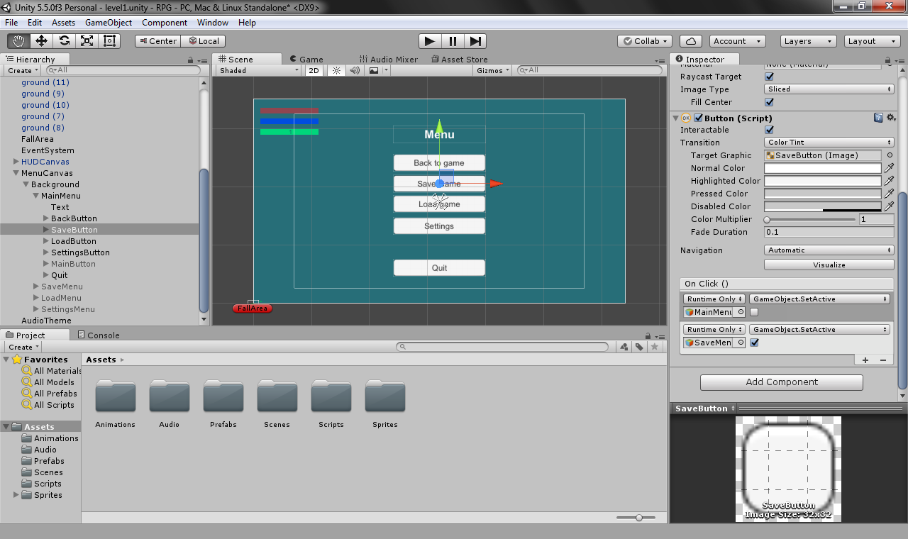
Task: Toggle Fill Center checkbox
Action: tap(769, 102)
